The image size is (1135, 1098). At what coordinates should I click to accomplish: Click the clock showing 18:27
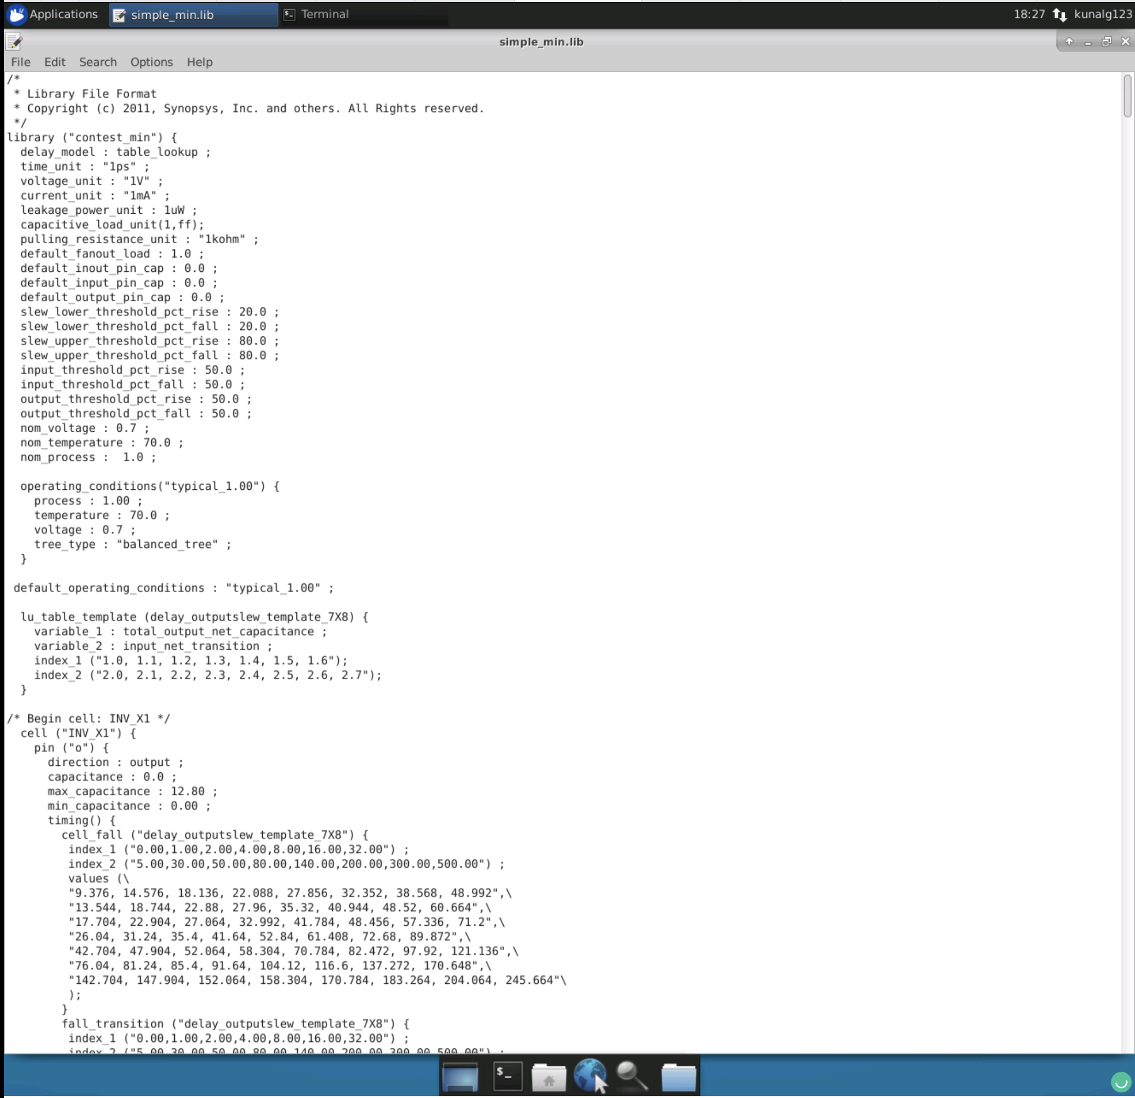(1029, 15)
